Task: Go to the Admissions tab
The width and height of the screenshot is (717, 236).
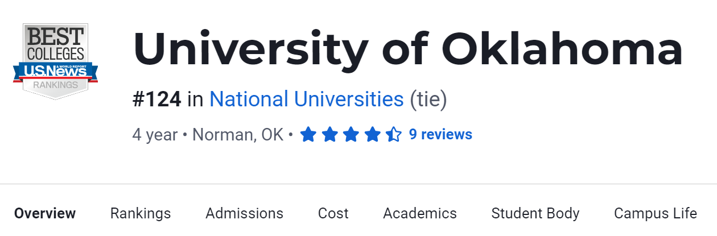Action: (244, 213)
